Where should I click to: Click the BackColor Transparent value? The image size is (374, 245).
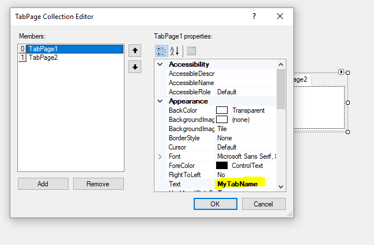[248, 110]
